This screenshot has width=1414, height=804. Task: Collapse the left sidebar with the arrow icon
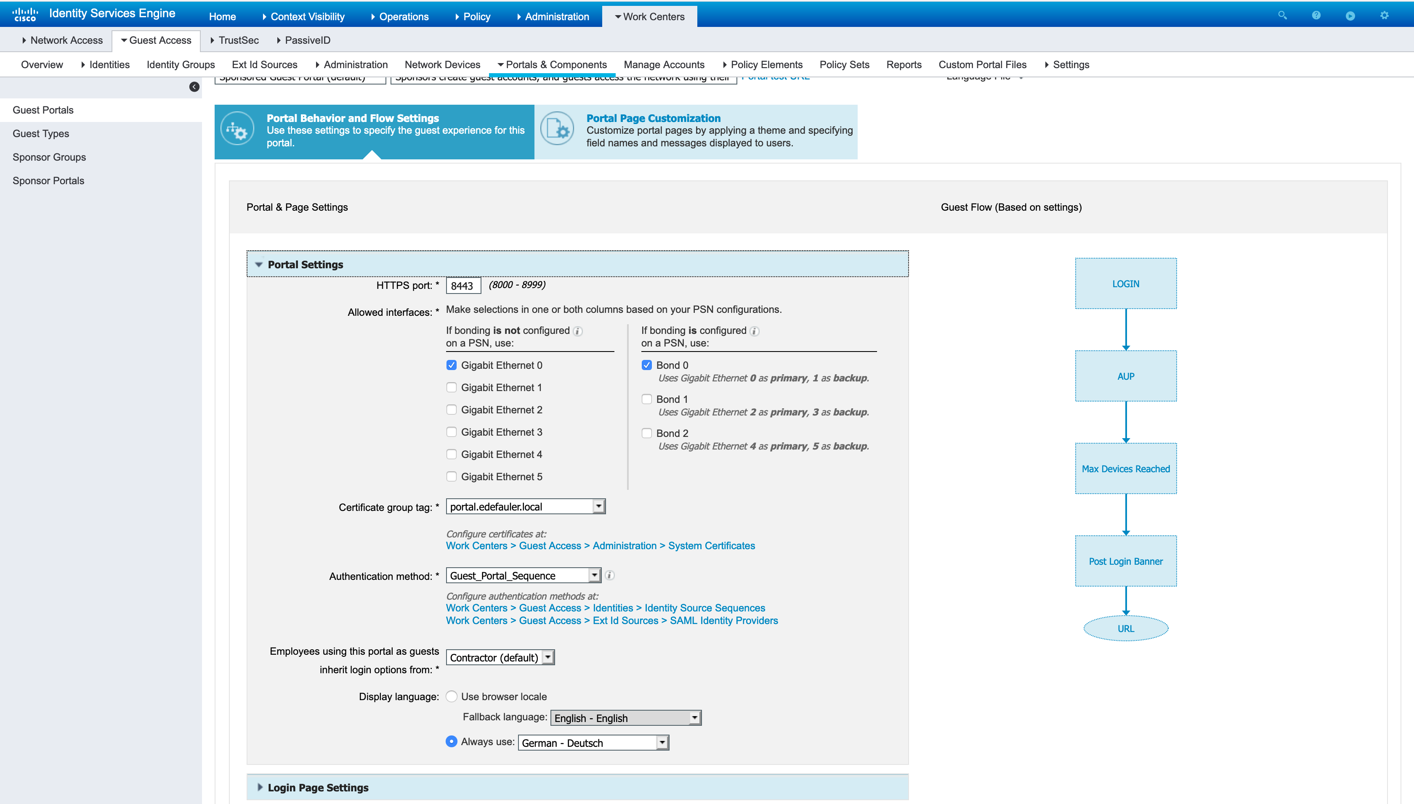[x=194, y=87]
